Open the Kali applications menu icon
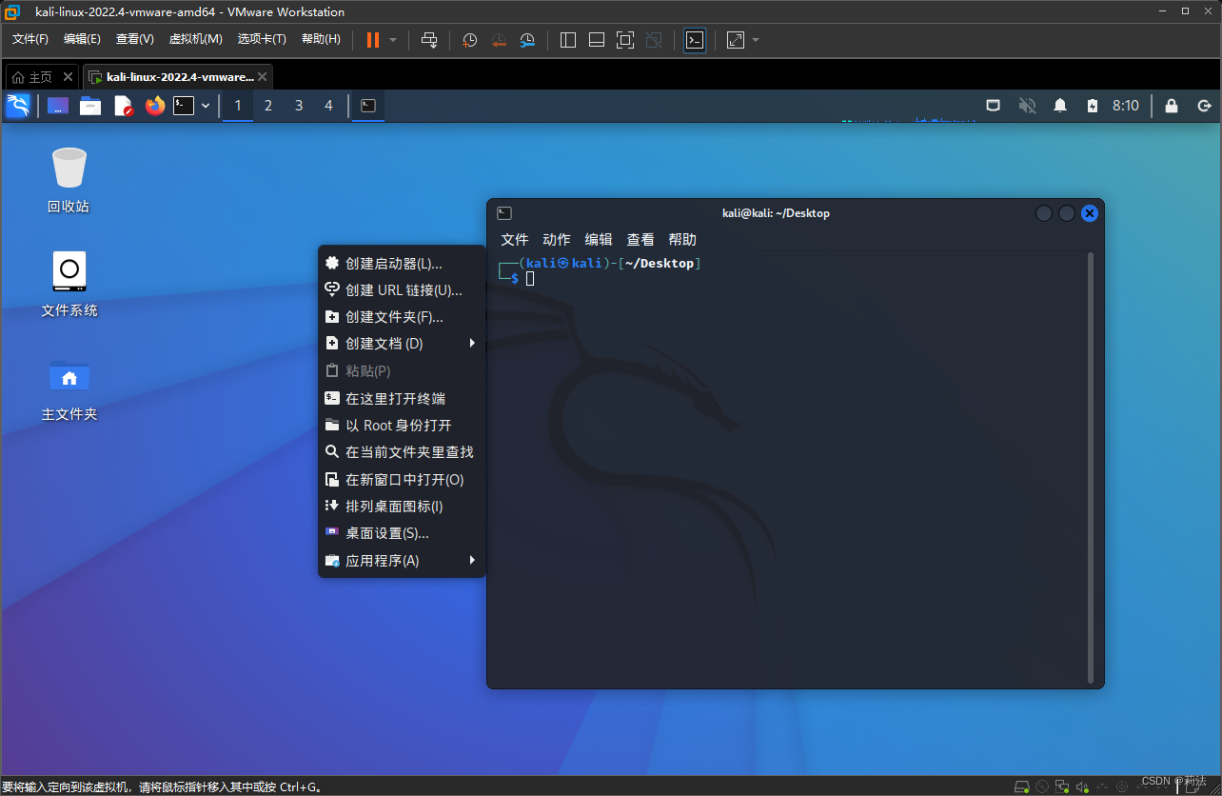1222x796 pixels. pyautogui.click(x=17, y=106)
